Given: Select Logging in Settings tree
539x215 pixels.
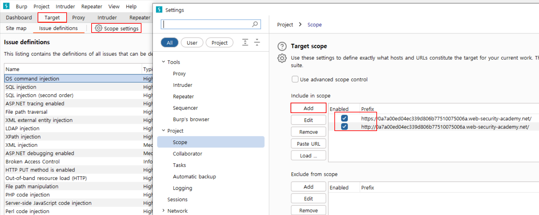Looking at the screenshot, I should pos(183,188).
